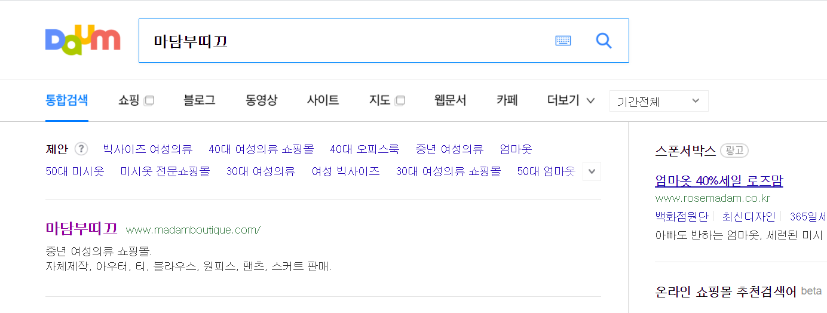Switch to the 지도 tab
Screen dimensions: 827x313
379,100
